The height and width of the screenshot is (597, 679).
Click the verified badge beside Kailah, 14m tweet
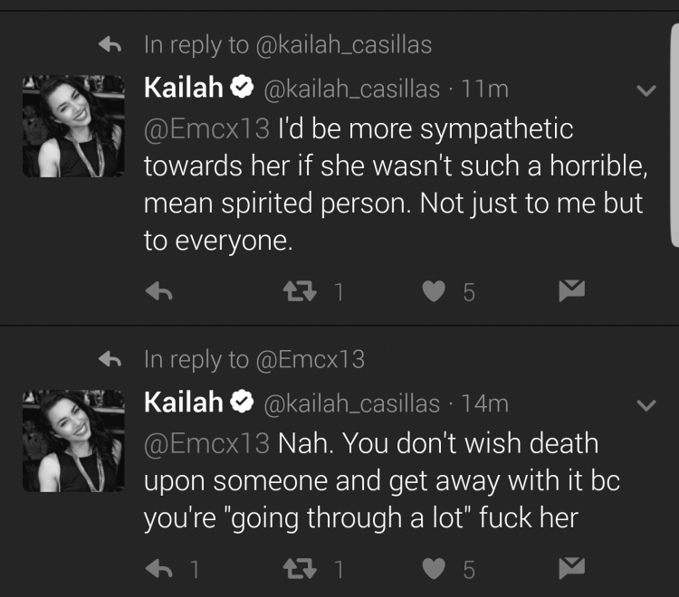242,402
